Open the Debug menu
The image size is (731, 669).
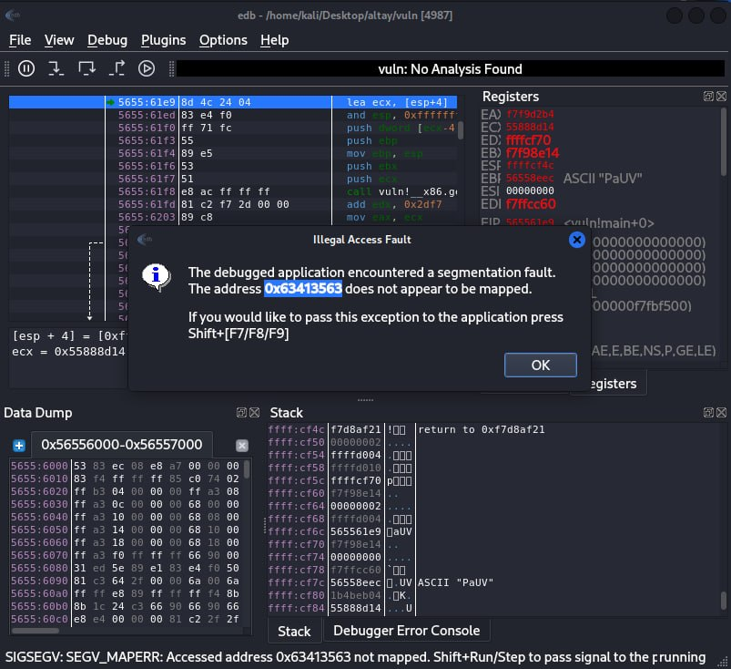click(107, 40)
